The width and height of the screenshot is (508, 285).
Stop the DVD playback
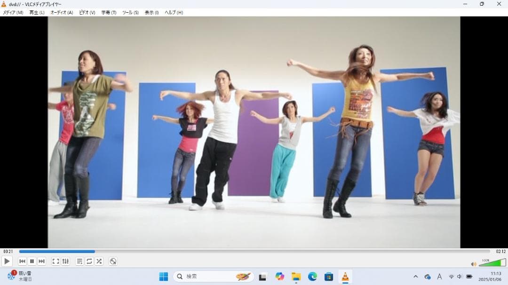click(x=32, y=261)
